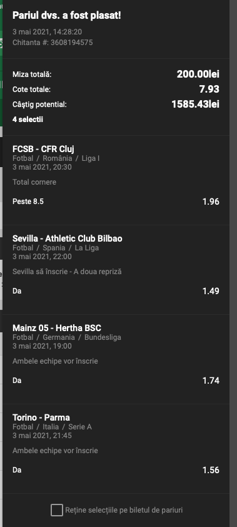Click the 1.96 odds for Peste 8.5

211,202
